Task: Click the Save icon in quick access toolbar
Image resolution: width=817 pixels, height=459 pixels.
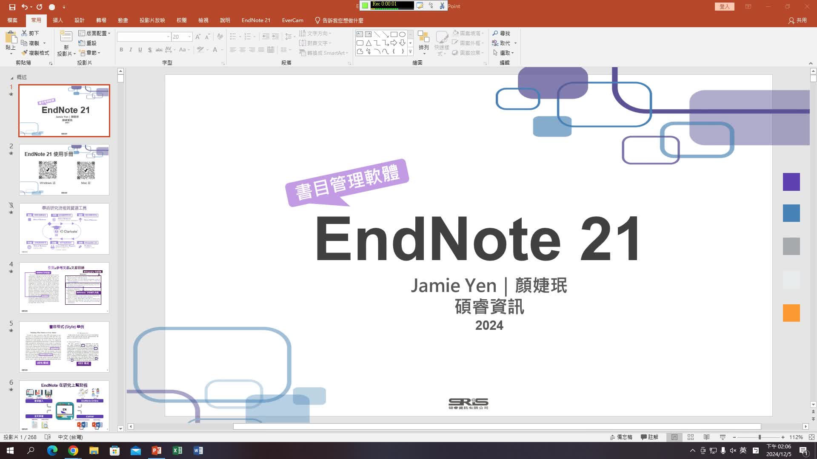Action: [x=12, y=7]
